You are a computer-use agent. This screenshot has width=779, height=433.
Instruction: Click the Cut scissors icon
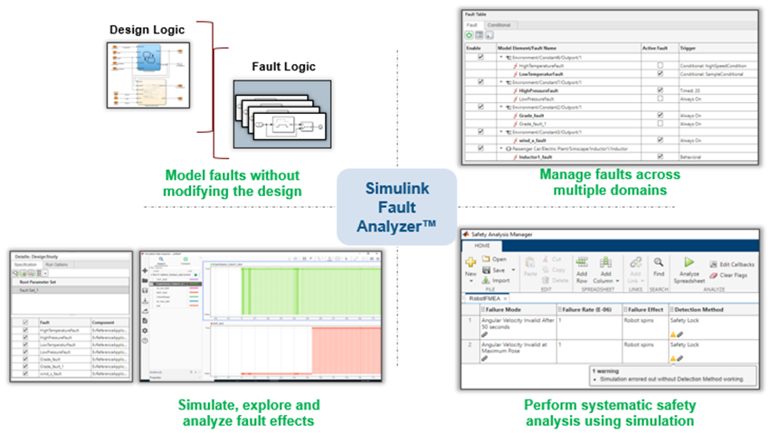[546, 259]
